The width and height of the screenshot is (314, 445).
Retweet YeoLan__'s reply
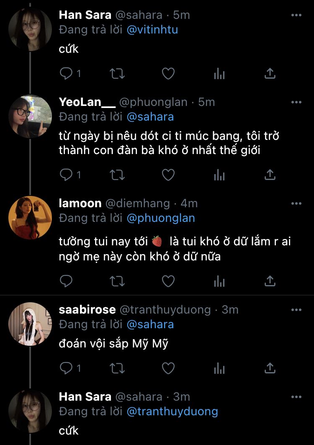pos(117,175)
